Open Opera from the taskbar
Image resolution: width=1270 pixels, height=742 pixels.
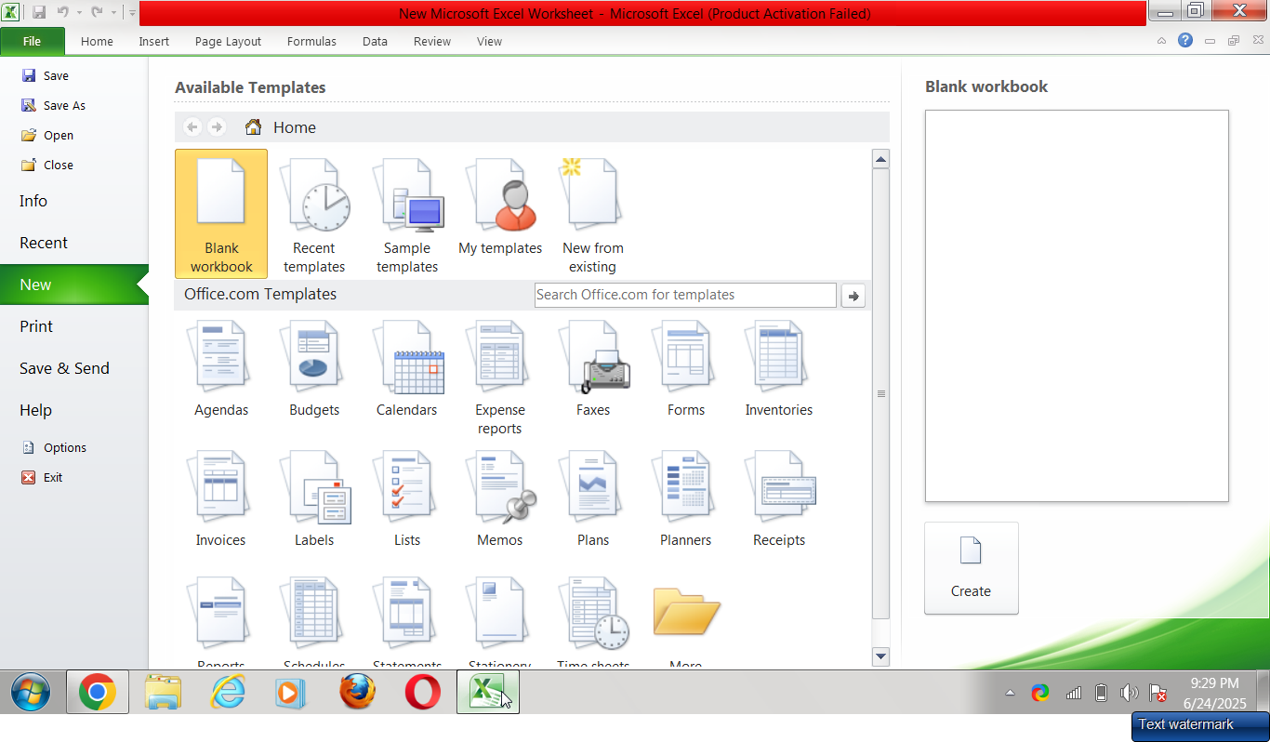(x=423, y=693)
